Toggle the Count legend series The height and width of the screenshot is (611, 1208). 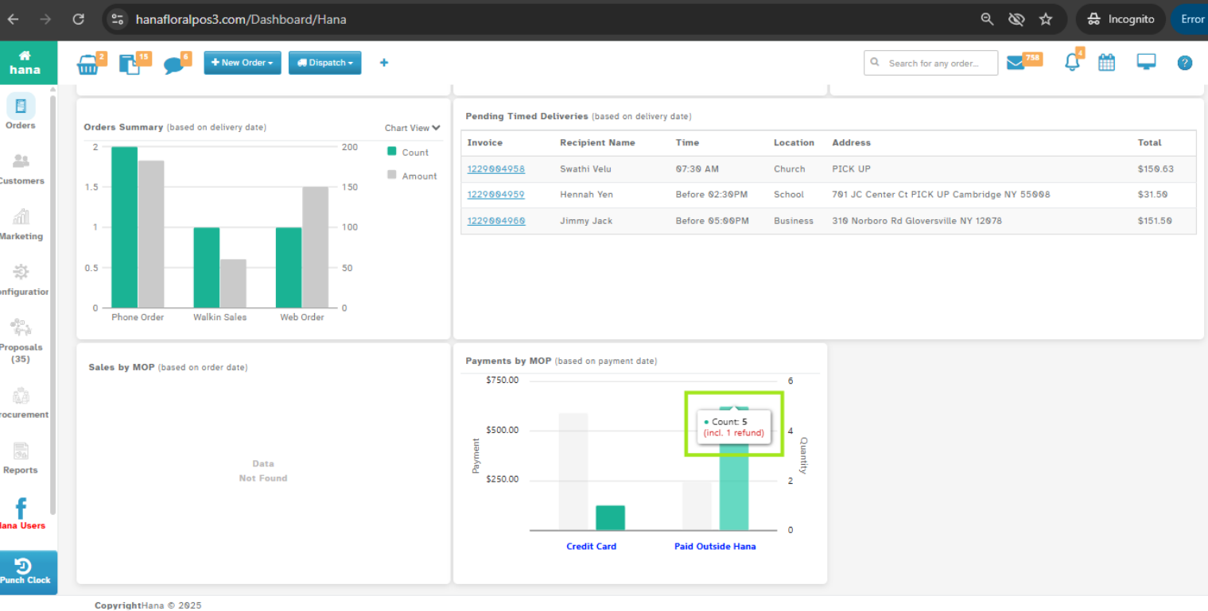pos(408,152)
